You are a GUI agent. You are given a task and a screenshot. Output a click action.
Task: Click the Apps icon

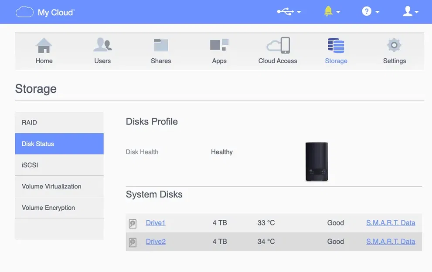[219, 45]
